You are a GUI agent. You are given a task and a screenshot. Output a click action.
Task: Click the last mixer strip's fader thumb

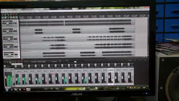(129, 77)
